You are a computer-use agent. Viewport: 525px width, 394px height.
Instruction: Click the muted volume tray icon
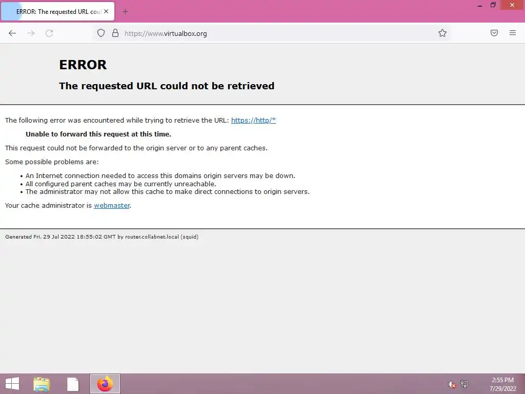coord(452,384)
